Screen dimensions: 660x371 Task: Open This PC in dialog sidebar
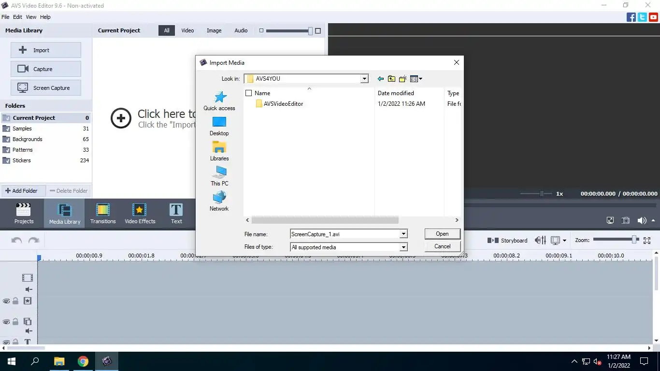coord(219,176)
